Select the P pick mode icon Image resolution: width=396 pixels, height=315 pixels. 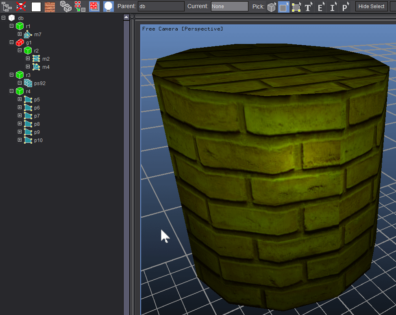(345, 7)
